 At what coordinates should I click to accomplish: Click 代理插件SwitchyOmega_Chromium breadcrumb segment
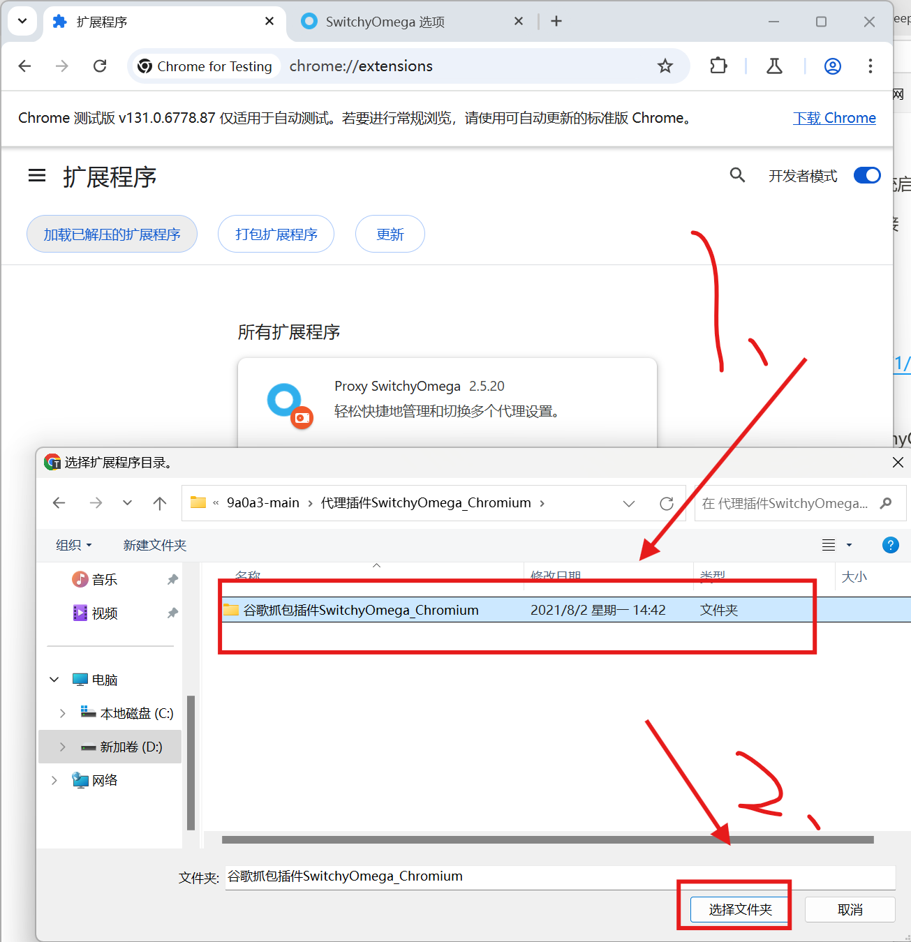tap(426, 503)
